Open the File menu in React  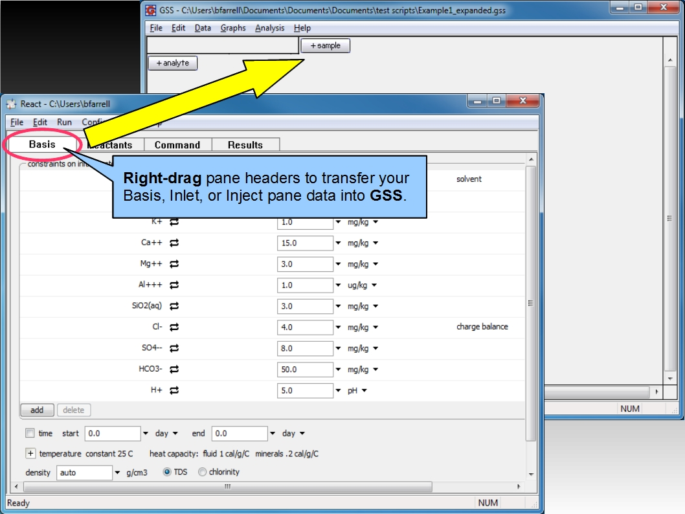click(17, 122)
